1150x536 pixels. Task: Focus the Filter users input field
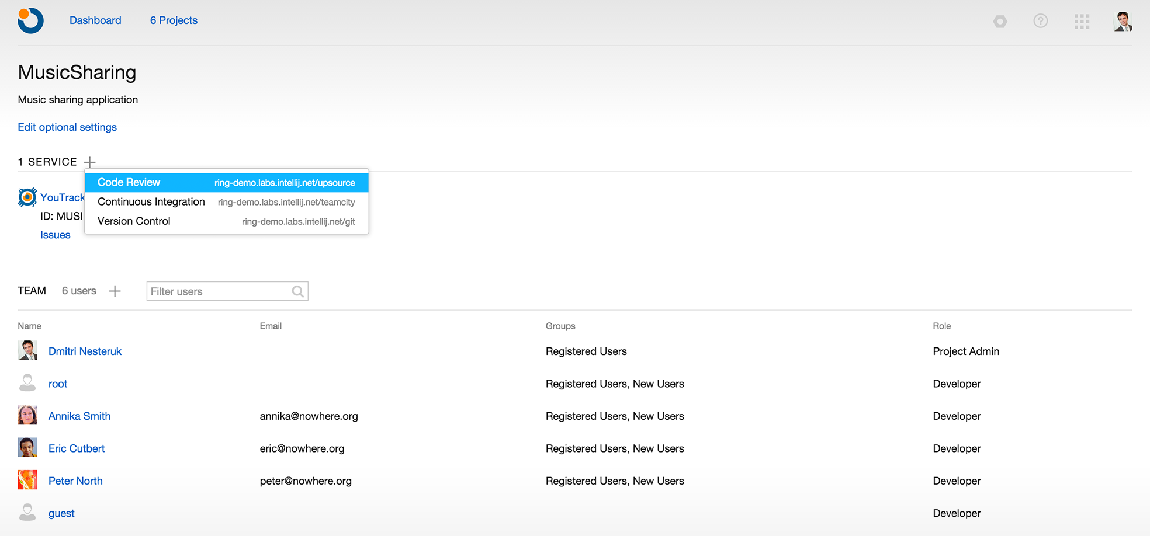coord(227,291)
